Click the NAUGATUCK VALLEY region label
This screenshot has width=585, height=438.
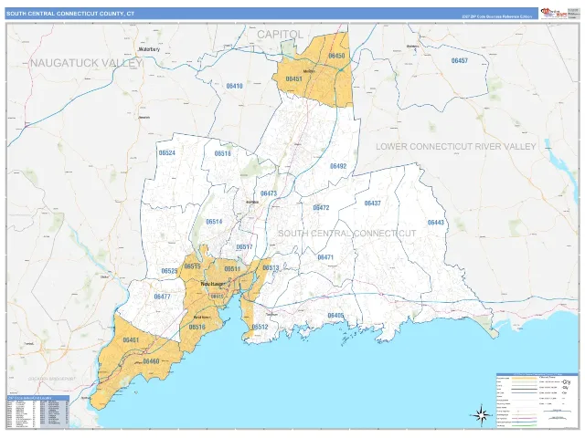tap(86, 63)
